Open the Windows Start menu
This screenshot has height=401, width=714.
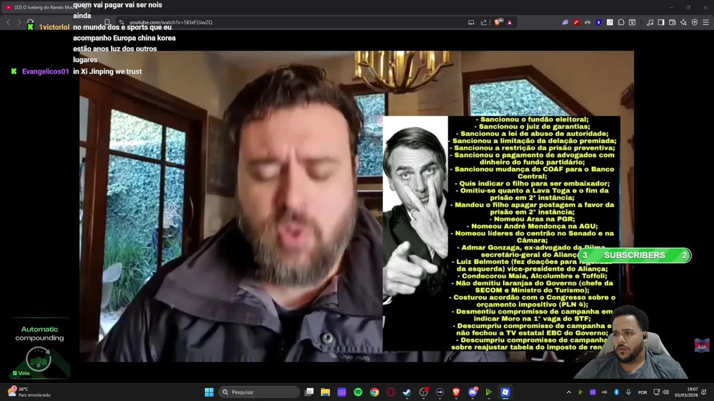click(209, 392)
